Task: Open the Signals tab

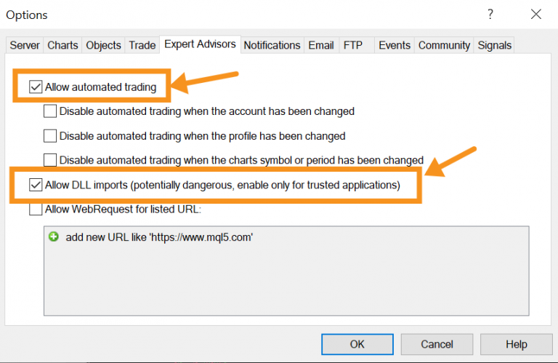Action: coord(495,45)
